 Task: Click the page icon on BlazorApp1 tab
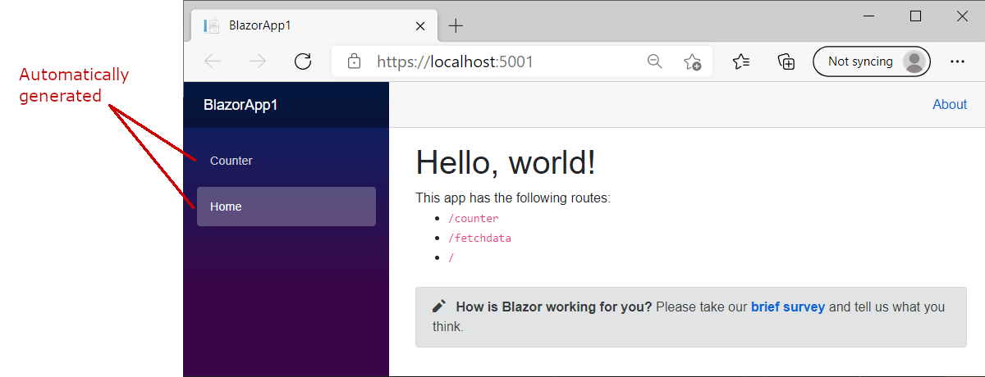coord(211,25)
